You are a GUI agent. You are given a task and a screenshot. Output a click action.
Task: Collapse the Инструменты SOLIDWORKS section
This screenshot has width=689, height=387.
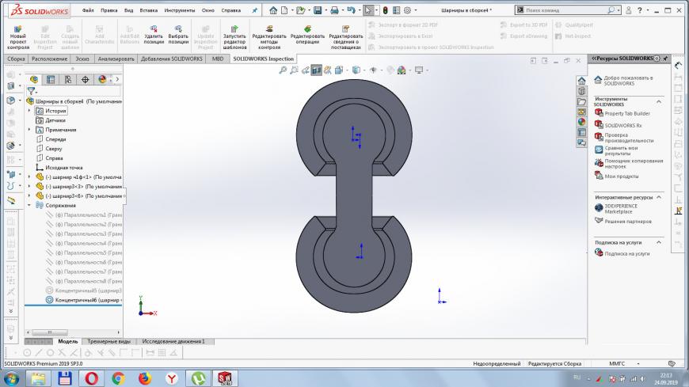(x=658, y=101)
